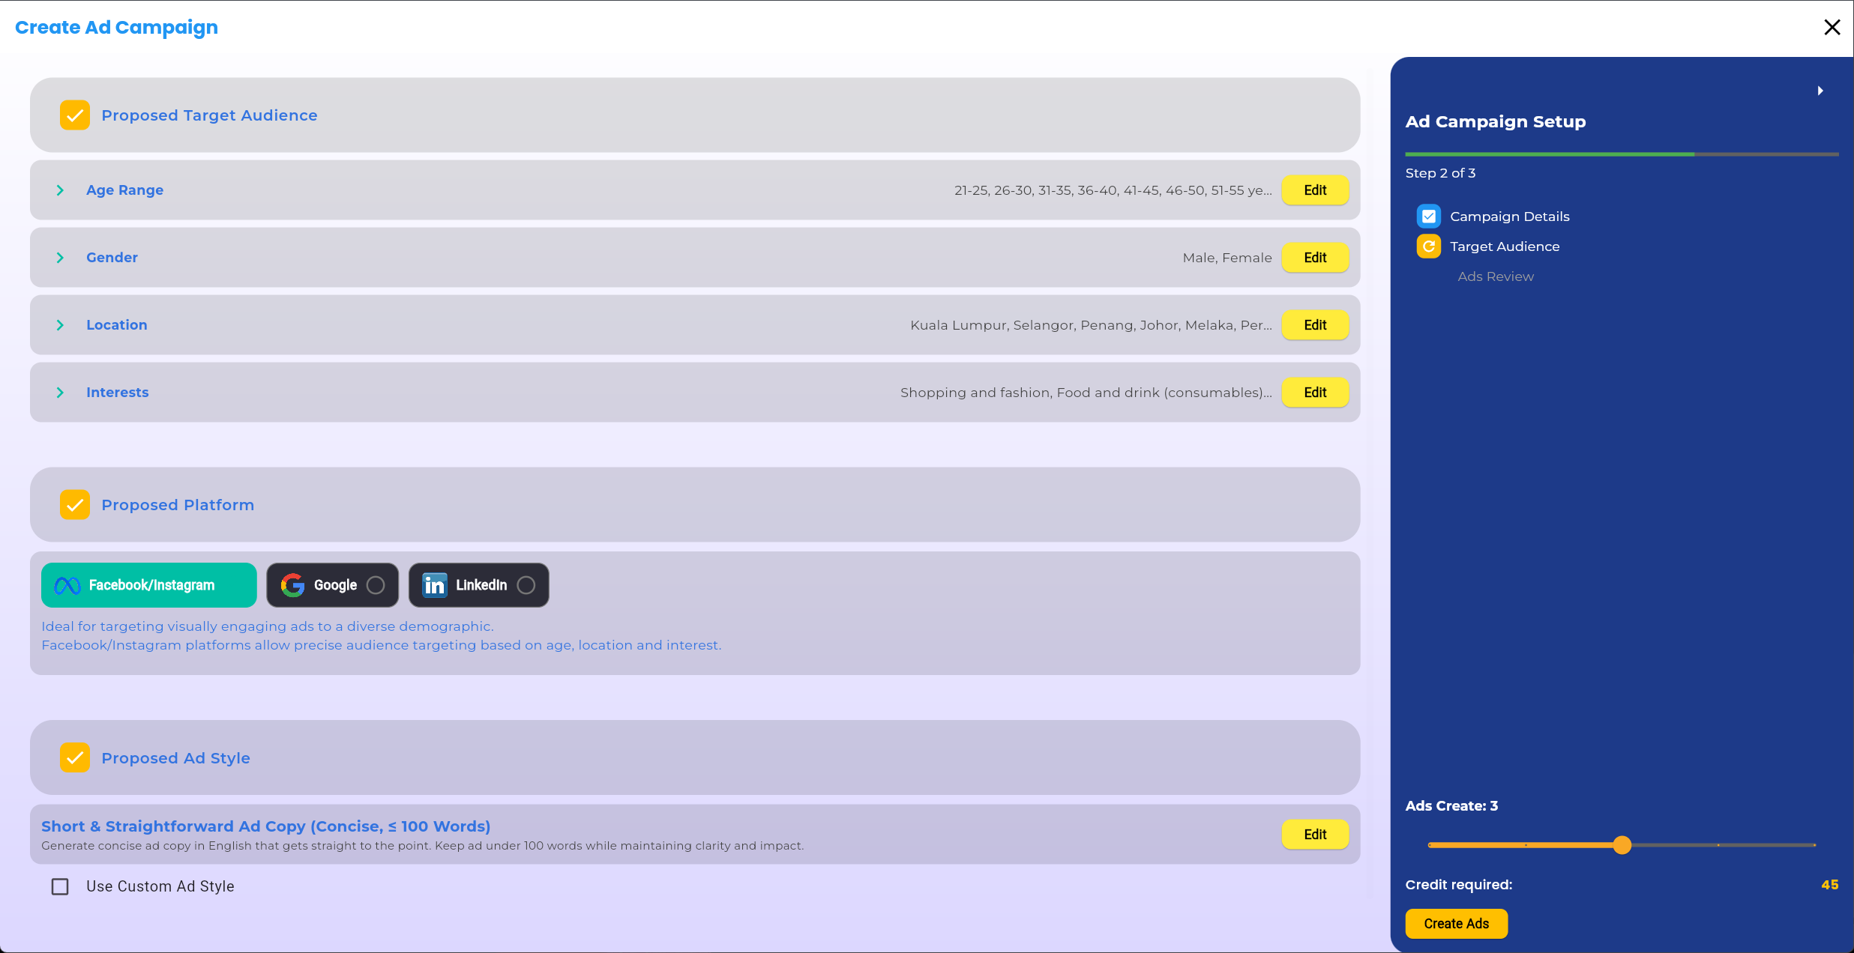Expand the Gender row chevron
The width and height of the screenshot is (1854, 953).
pos(60,258)
